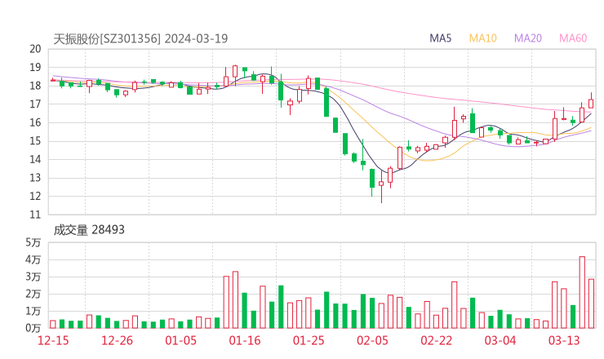Select the 01-16 date on x-axis

pos(245,340)
